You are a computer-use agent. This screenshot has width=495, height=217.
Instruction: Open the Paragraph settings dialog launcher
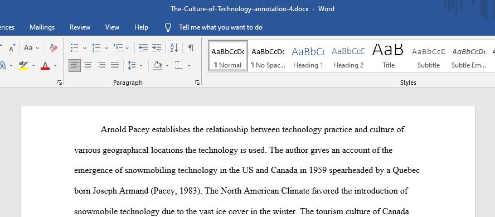coord(197,83)
